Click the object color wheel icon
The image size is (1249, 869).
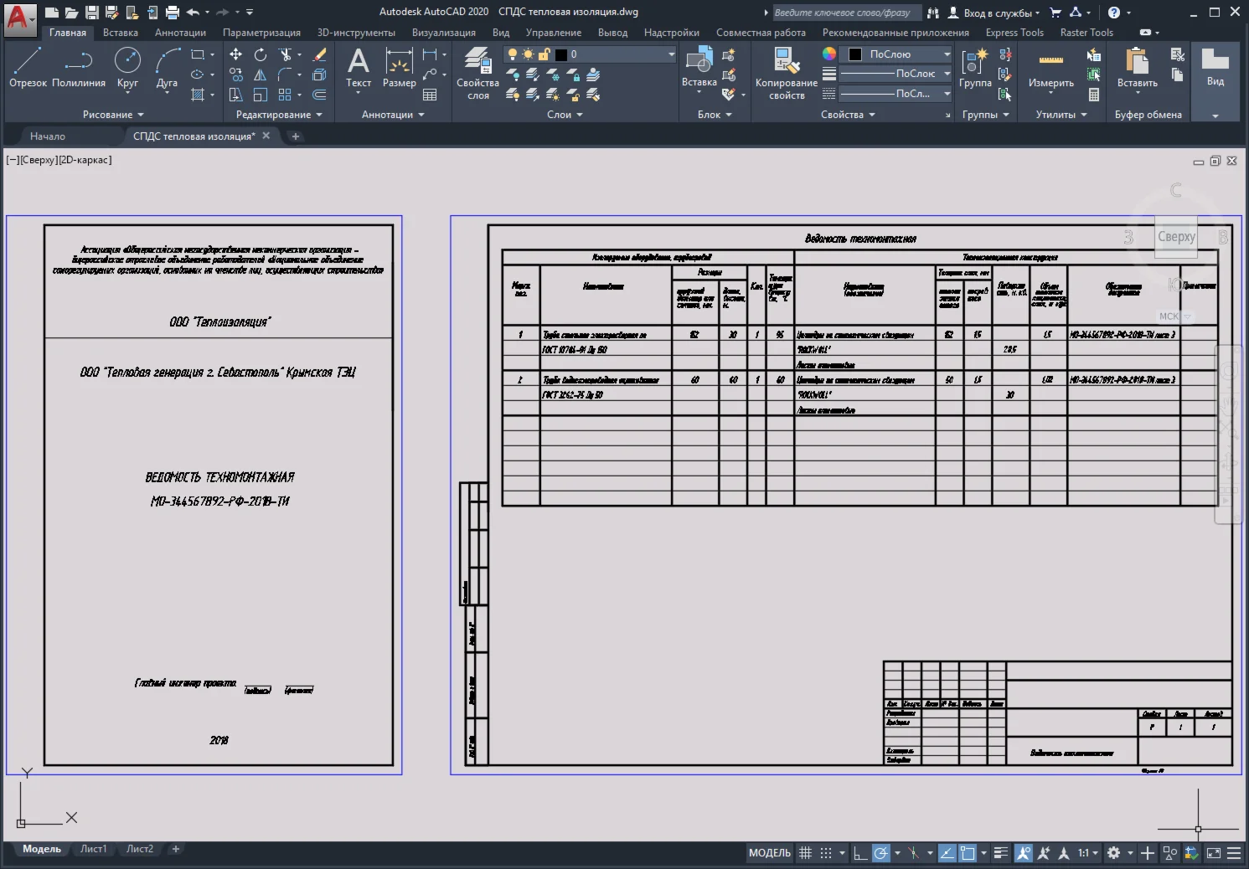[x=829, y=54]
